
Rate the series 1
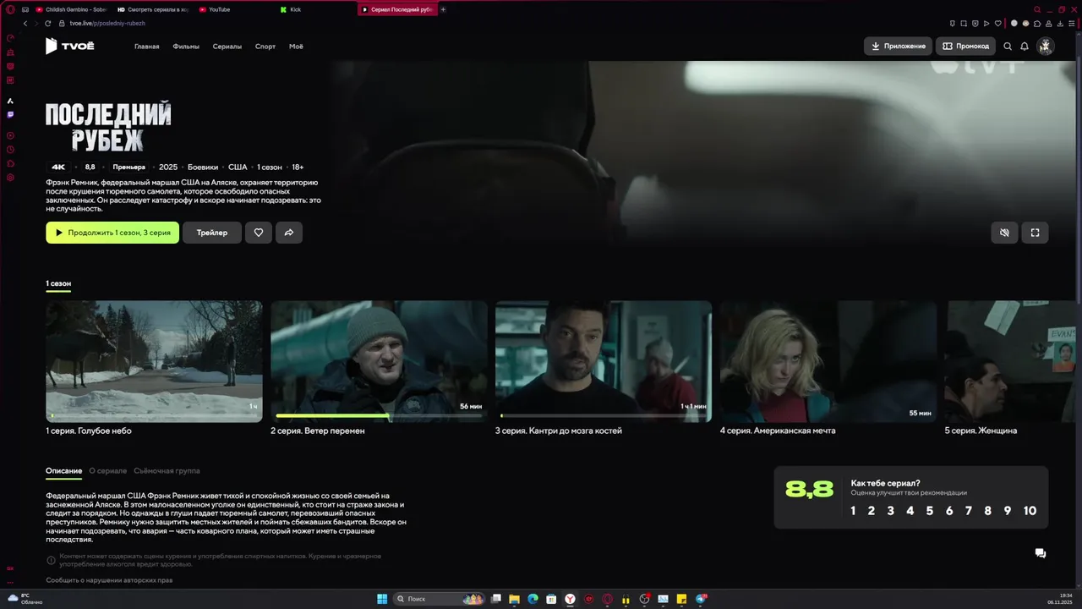[x=853, y=511]
